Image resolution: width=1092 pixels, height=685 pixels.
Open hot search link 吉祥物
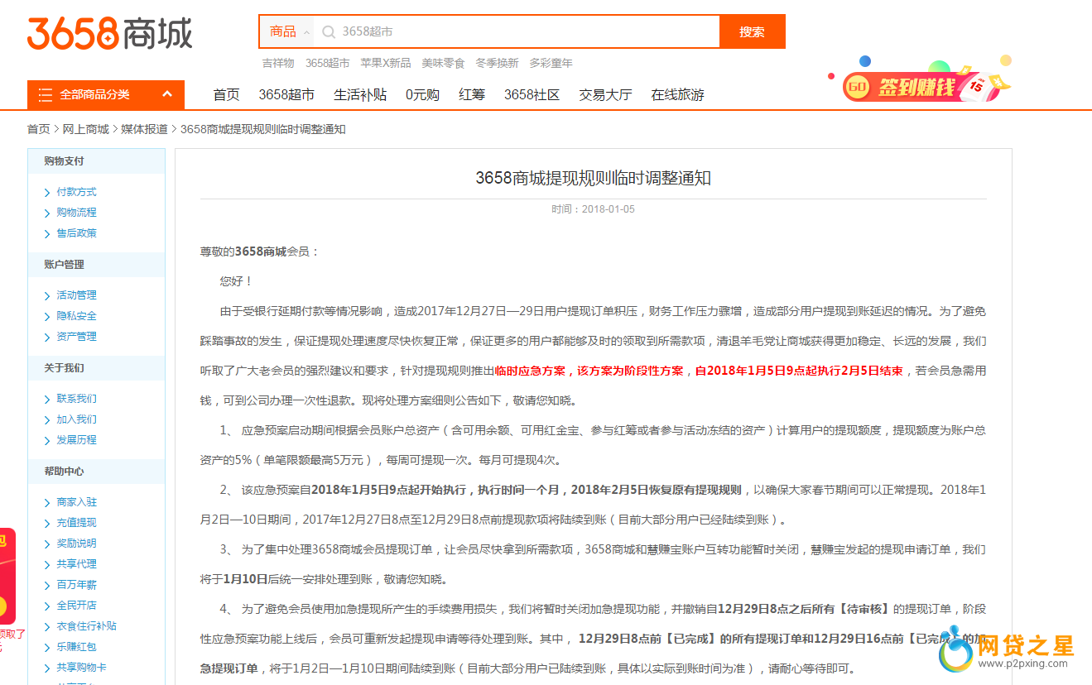pos(278,63)
